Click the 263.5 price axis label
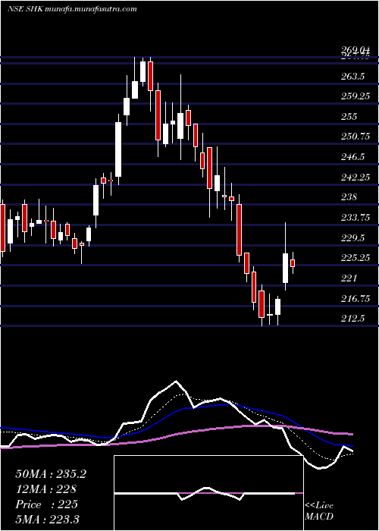The image size is (379, 531). [352, 77]
